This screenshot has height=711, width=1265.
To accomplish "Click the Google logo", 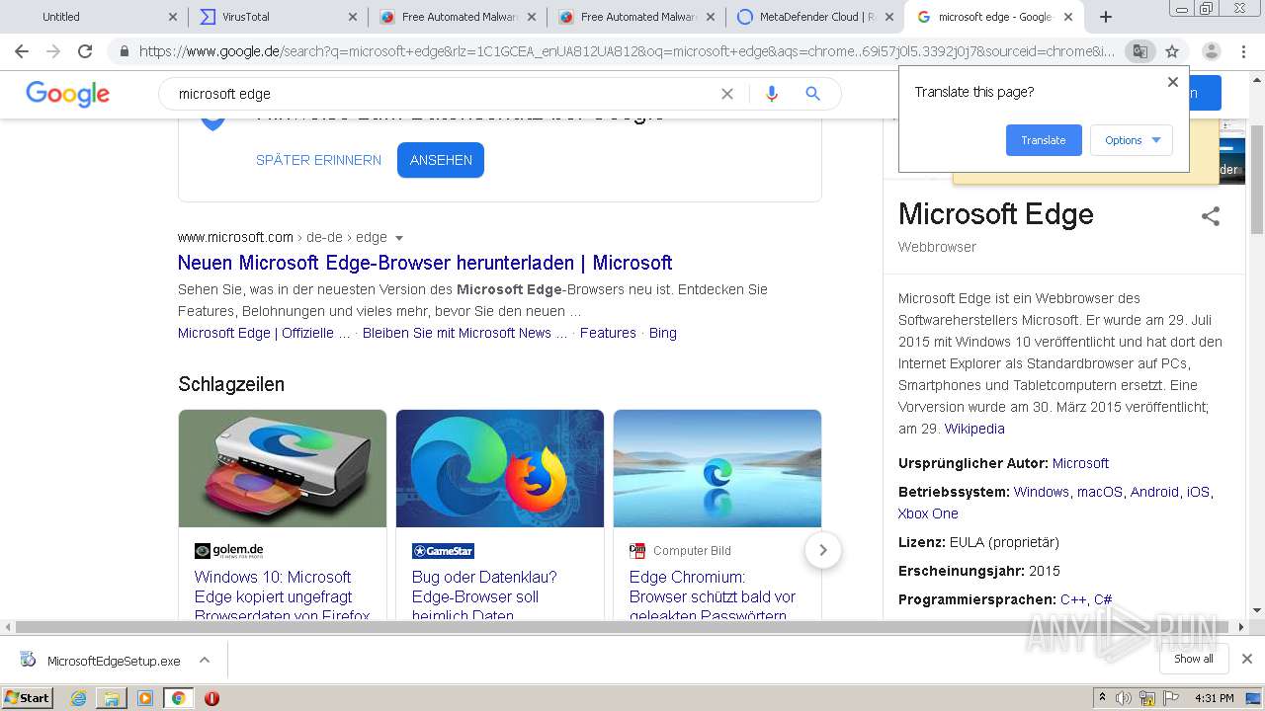I will [67, 94].
